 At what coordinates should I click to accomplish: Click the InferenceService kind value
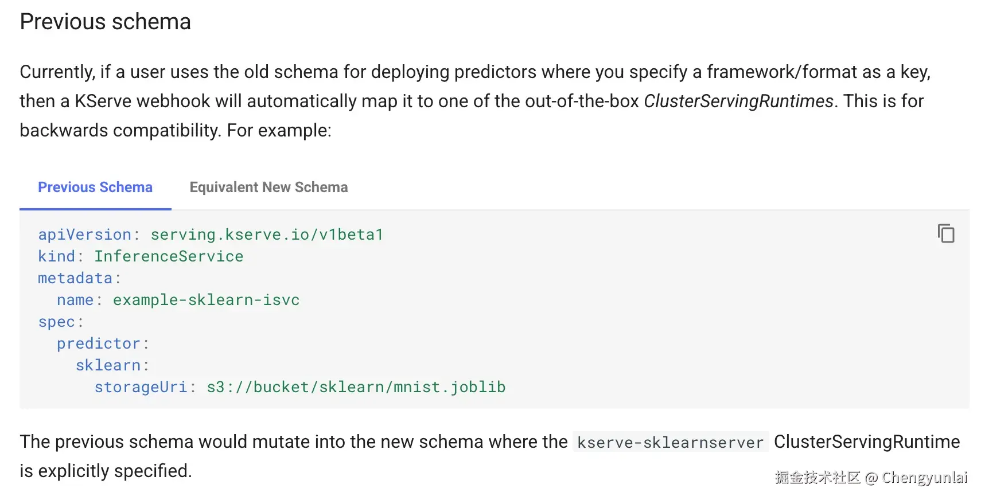pyautogui.click(x=169, y=256)
